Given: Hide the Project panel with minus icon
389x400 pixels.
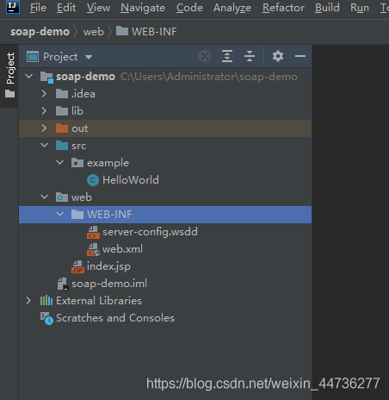Looking at the screenshot, I should (x=300, y=56).
